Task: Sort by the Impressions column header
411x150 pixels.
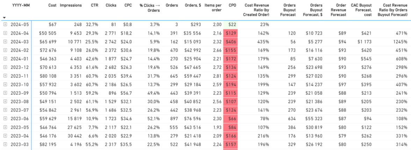Action: point(71,6)
